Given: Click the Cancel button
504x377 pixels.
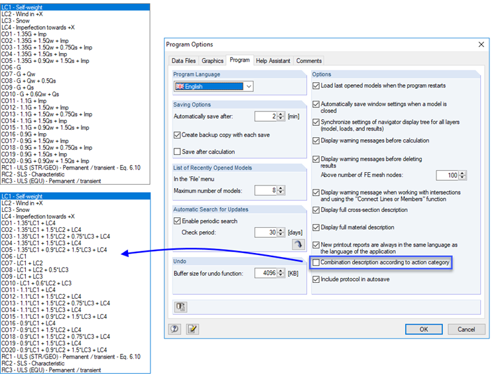Looking at the screenshot, I should click(466, 329).
